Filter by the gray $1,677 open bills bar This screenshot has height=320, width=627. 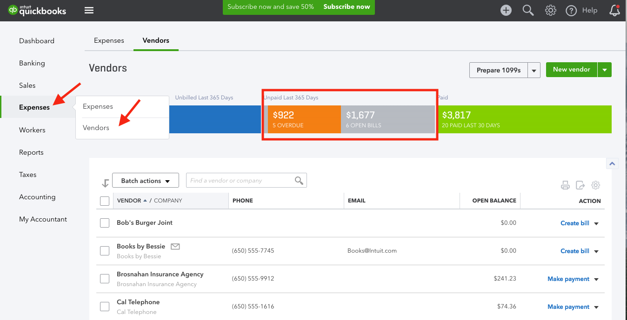click(388, 119)
